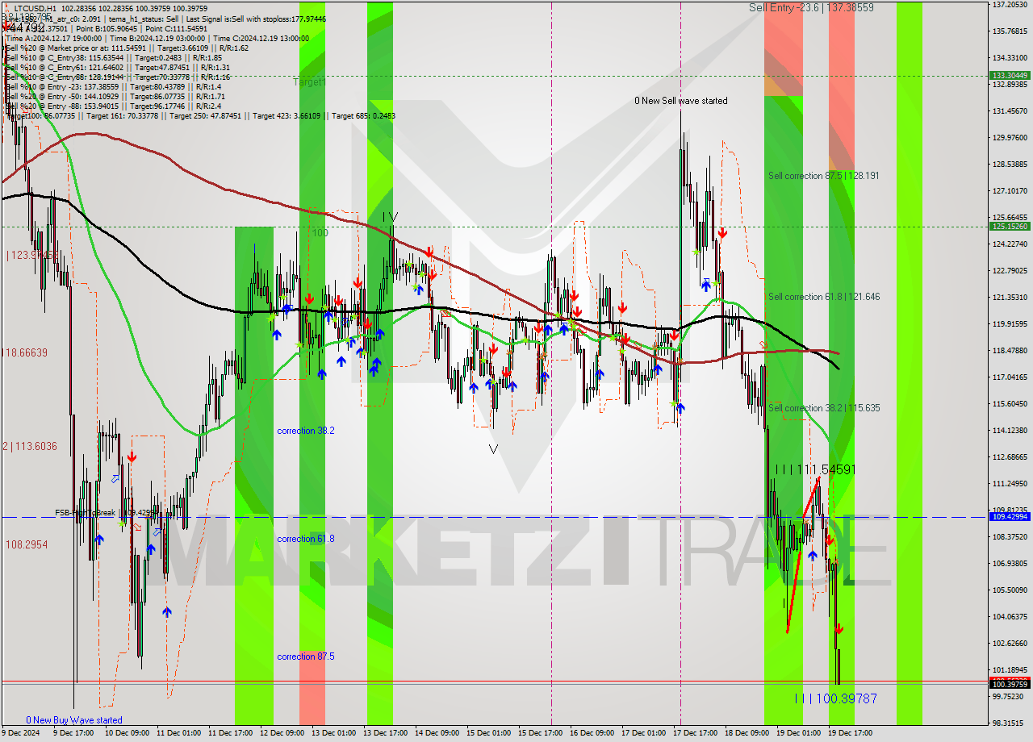This screenshot has width=1033, height=742.
Task: Click the blue 109.42994 price tag on axis
Action: click(x=1010, y=516)
